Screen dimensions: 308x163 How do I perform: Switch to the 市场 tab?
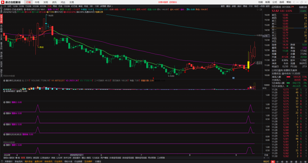pos(37,2)
